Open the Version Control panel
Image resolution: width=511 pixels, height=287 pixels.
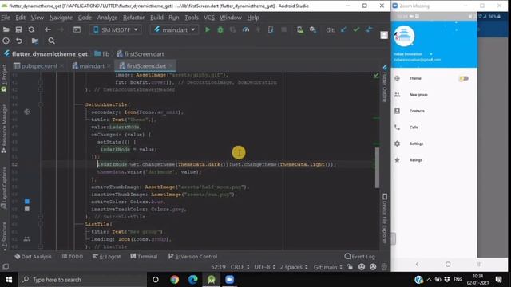coord(192,257)
